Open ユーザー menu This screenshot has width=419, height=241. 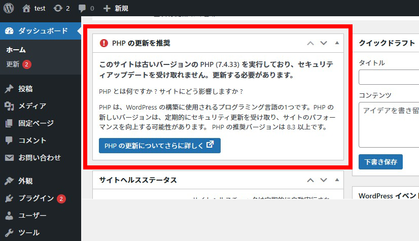(41, 215)
